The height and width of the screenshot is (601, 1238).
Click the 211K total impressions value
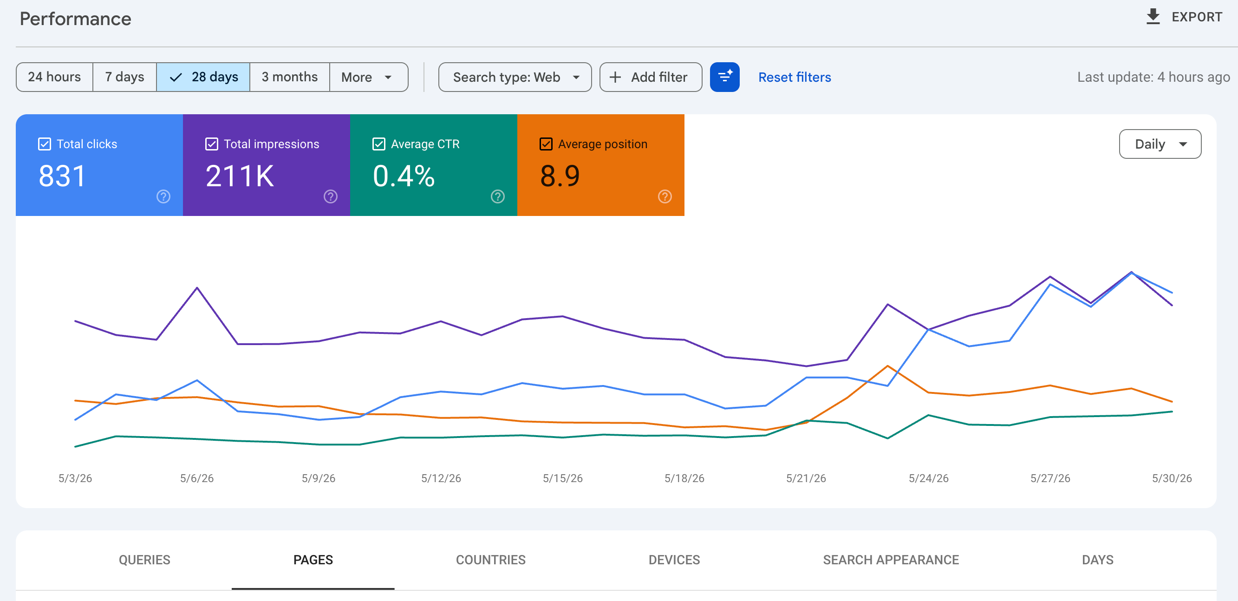point(240,176)
